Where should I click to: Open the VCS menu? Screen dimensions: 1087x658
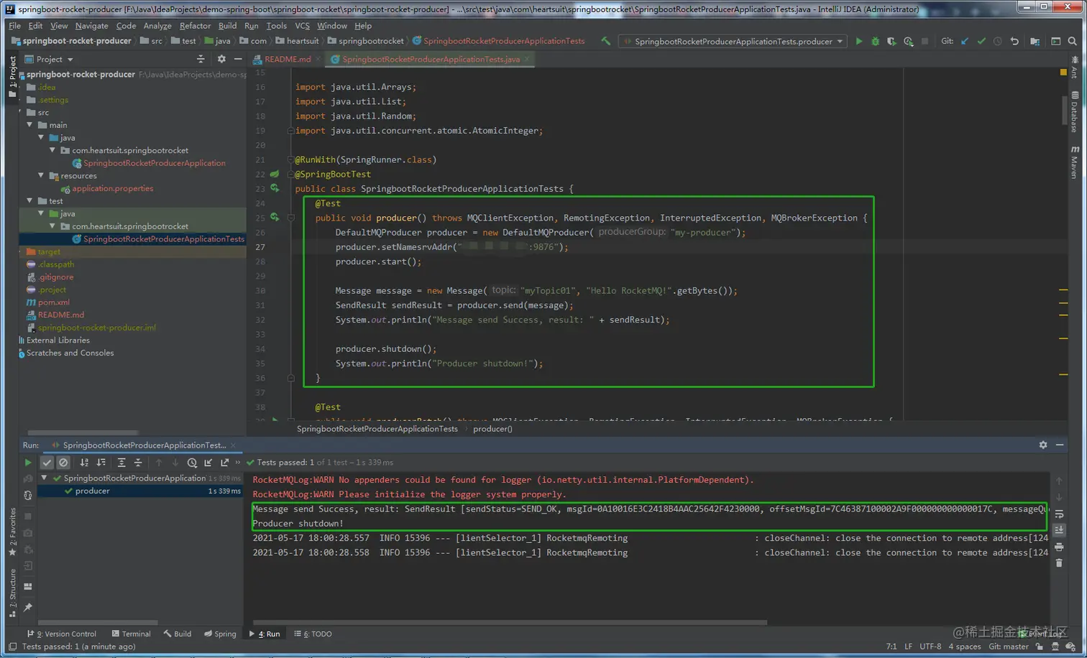point(302,25)
